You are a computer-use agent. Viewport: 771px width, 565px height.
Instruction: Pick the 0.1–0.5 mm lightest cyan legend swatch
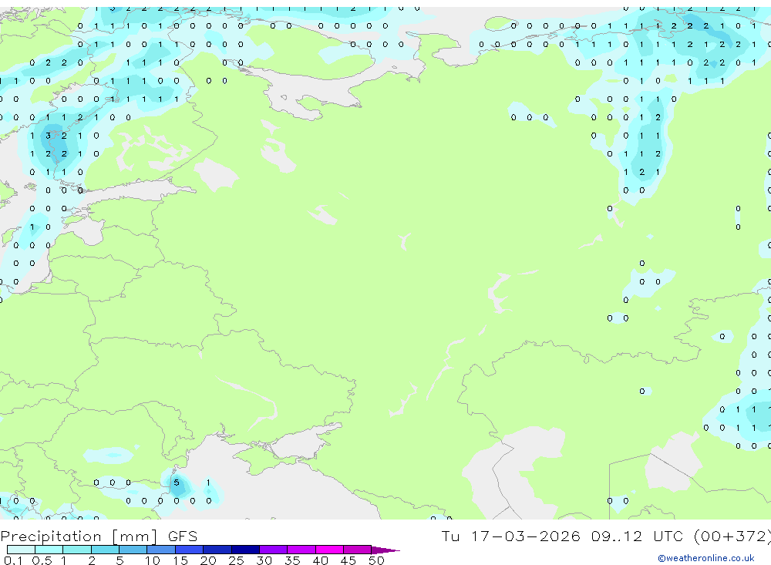[x=21, y=550]
